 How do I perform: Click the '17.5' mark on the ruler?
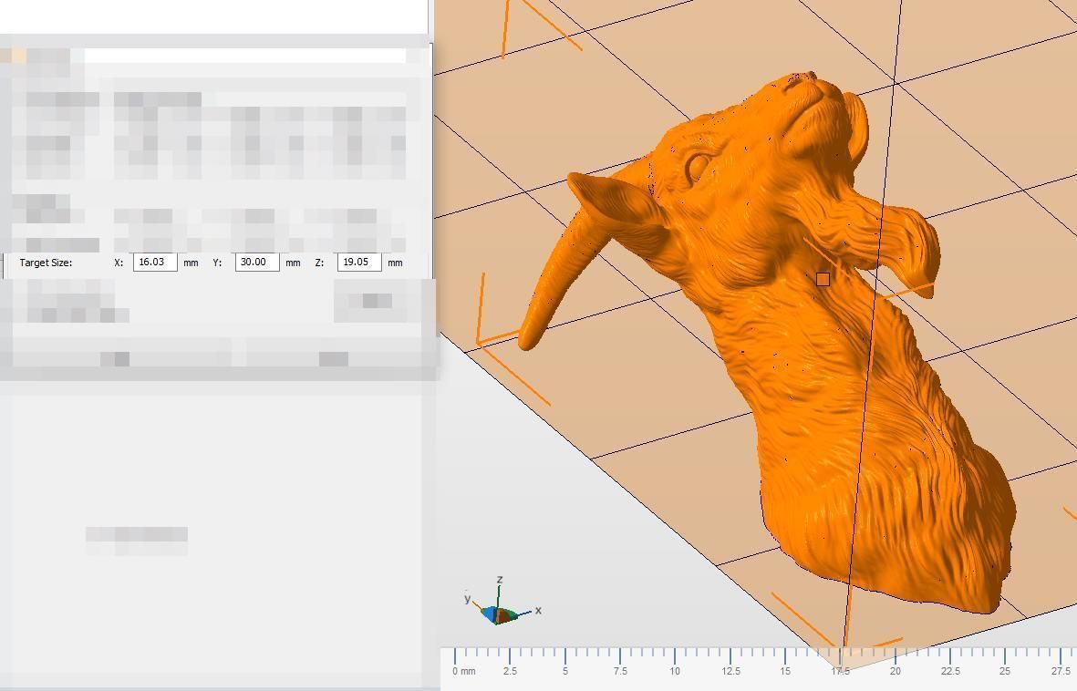coord(840,671)
